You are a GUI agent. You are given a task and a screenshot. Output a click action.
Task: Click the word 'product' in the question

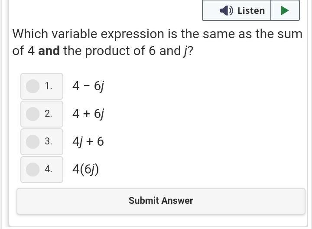tap(104, 51)
